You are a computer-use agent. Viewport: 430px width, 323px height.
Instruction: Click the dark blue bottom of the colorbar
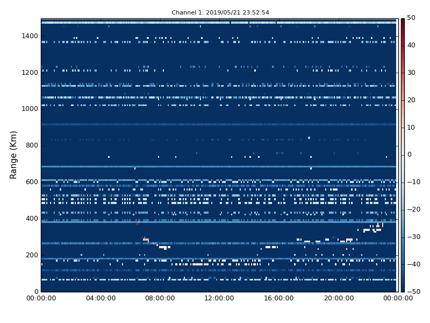tap(403, 289)
